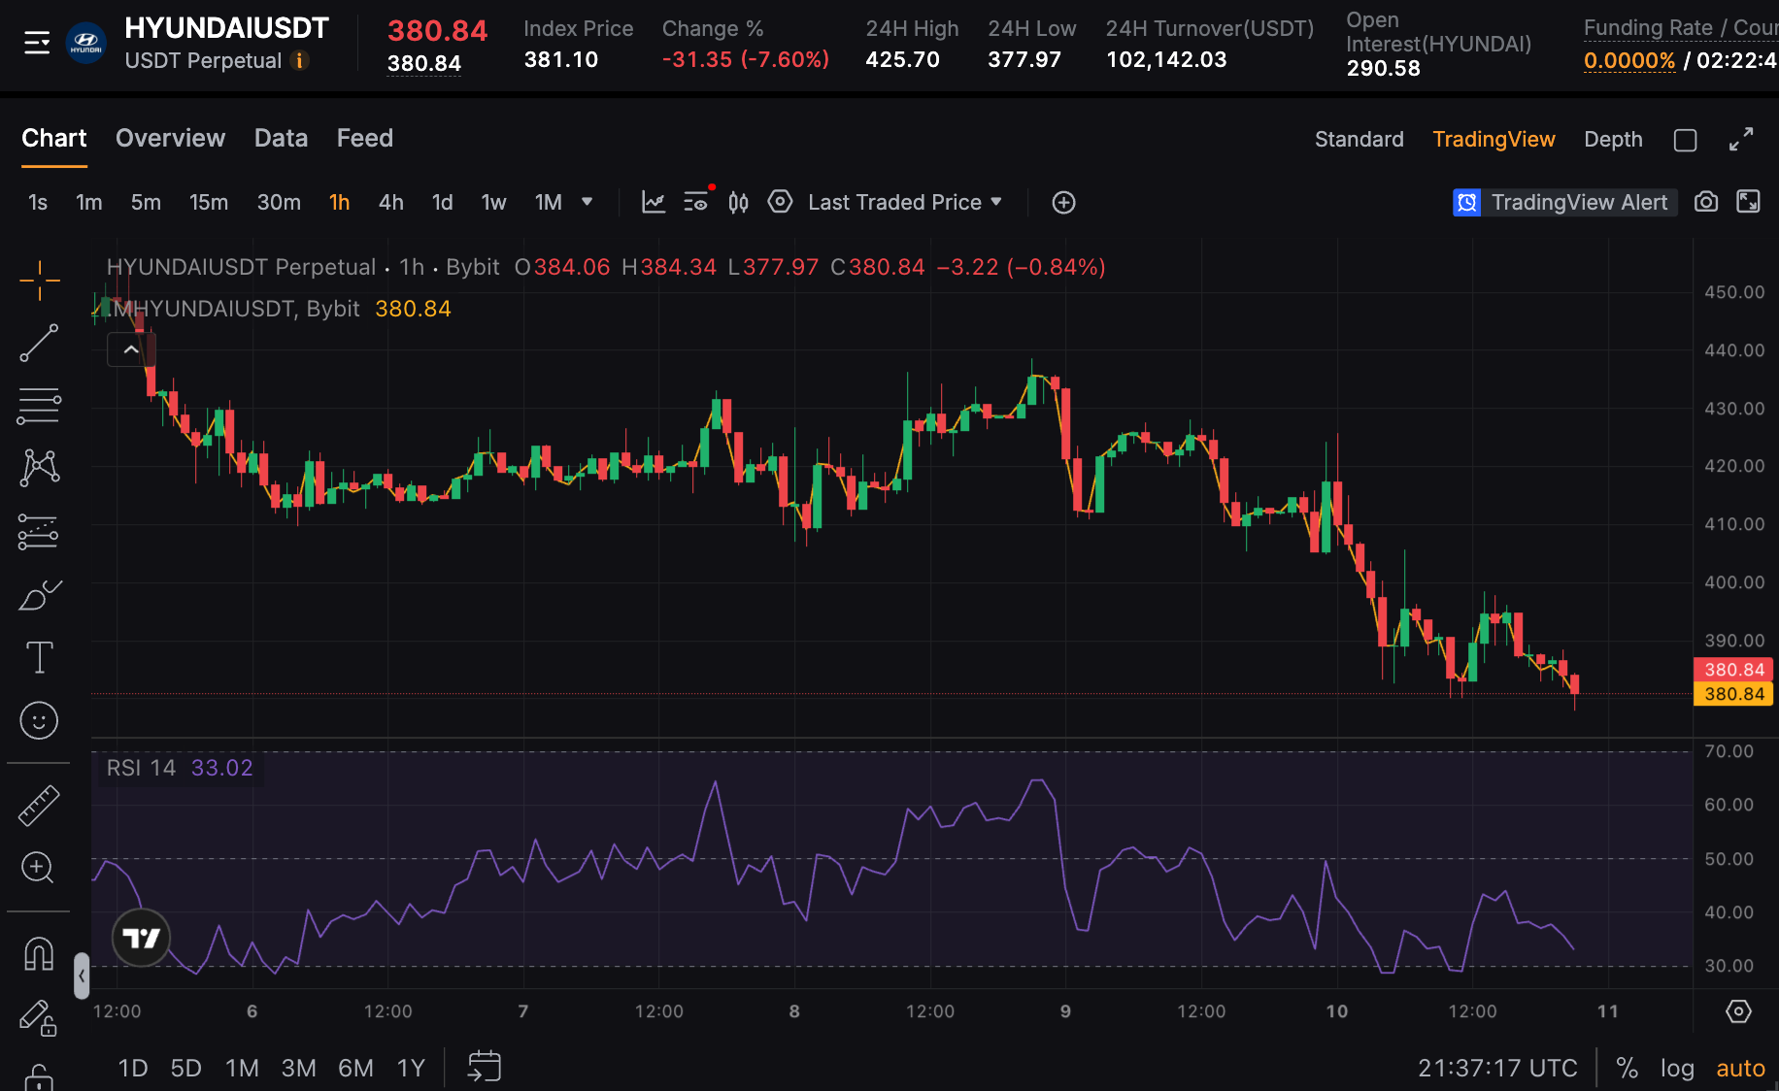Select the brush drawing tool
Viewport: 1779px width, 1091px height.
point(39,595)
